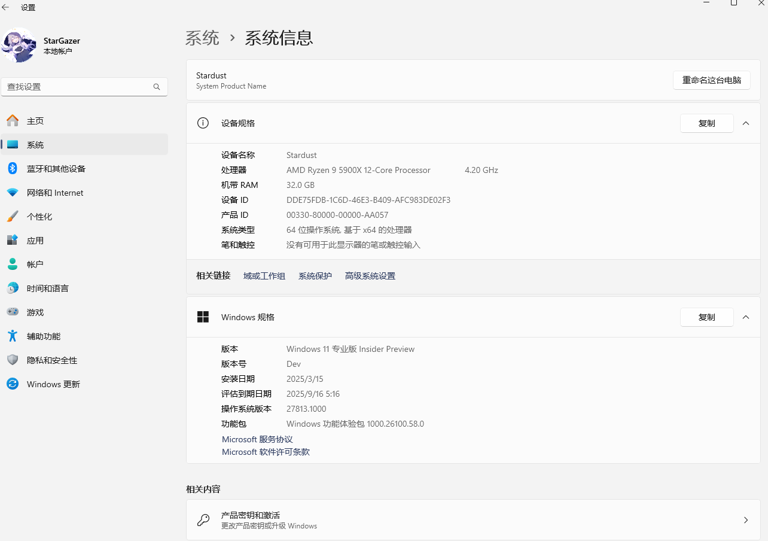Click the Bluetooth icon for 蓝牙和其他设备
Image resolution: width=768 pixels, height=541 pixels.
[x=13, y=169]
